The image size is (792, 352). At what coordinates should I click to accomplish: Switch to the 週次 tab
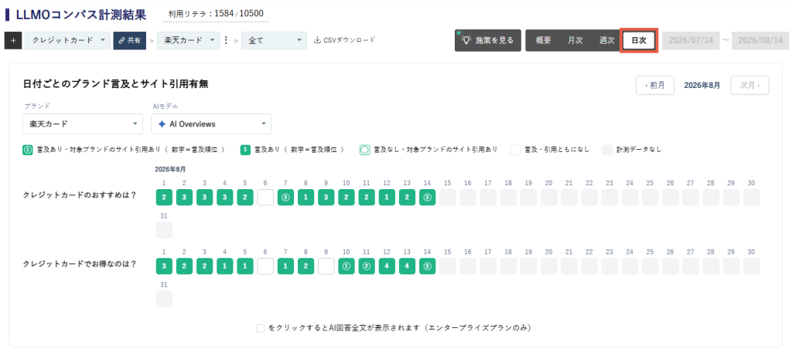606,40
